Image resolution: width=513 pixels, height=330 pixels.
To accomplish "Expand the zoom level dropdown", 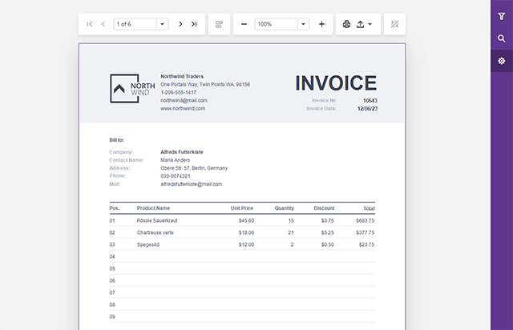I will coord(303,24).
